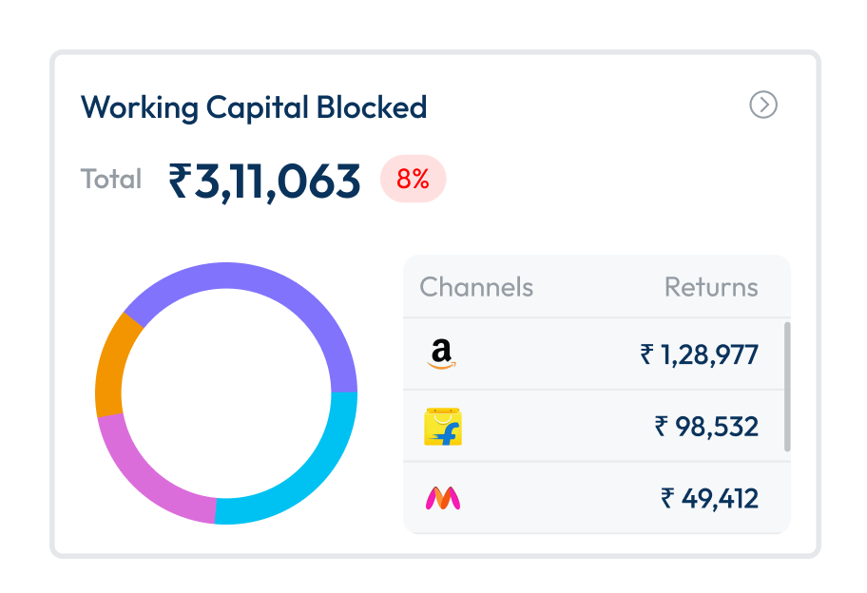Image resolution: width=867 pixels, height=593 pixels.
Task: Click the Flipkart channel logo
Action: tap(443, 427)
